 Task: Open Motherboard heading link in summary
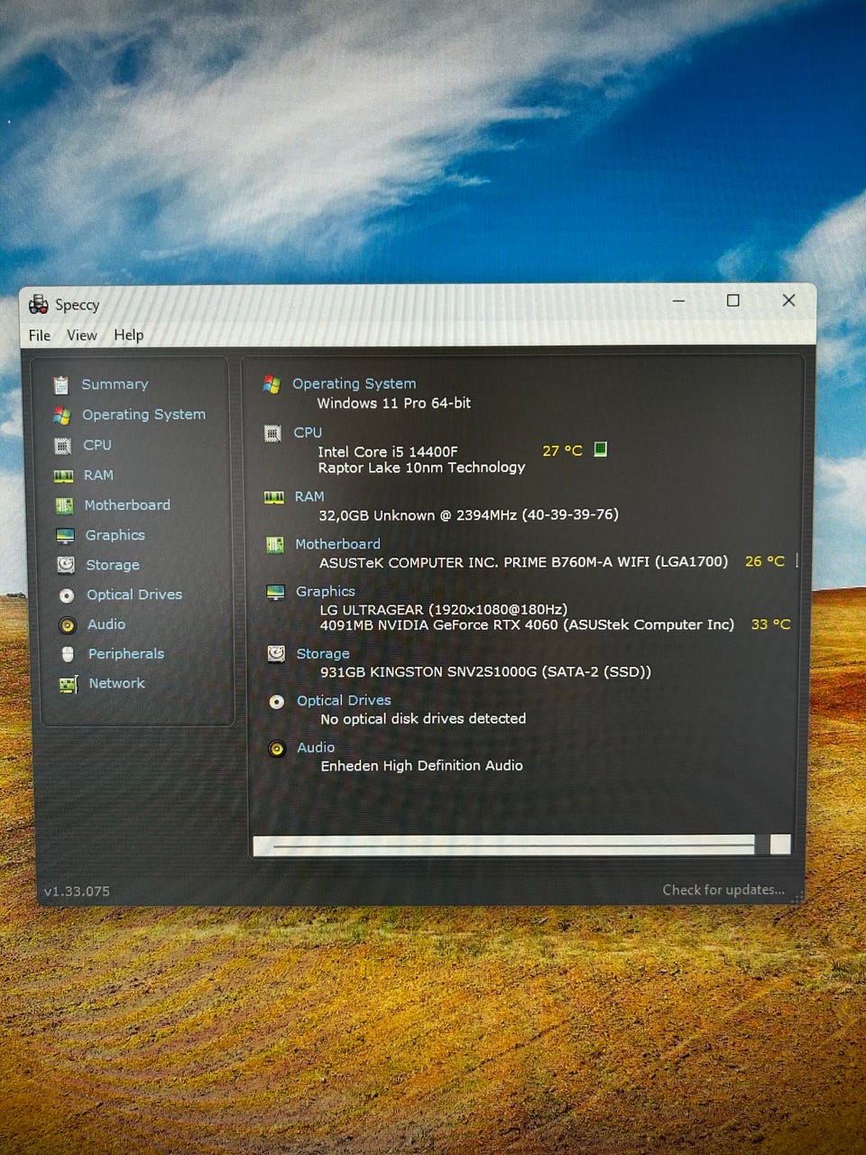[338, 544]
